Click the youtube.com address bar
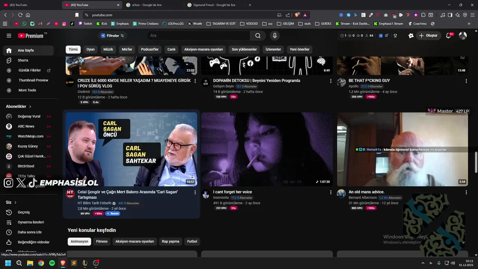 tap(179, 15)
